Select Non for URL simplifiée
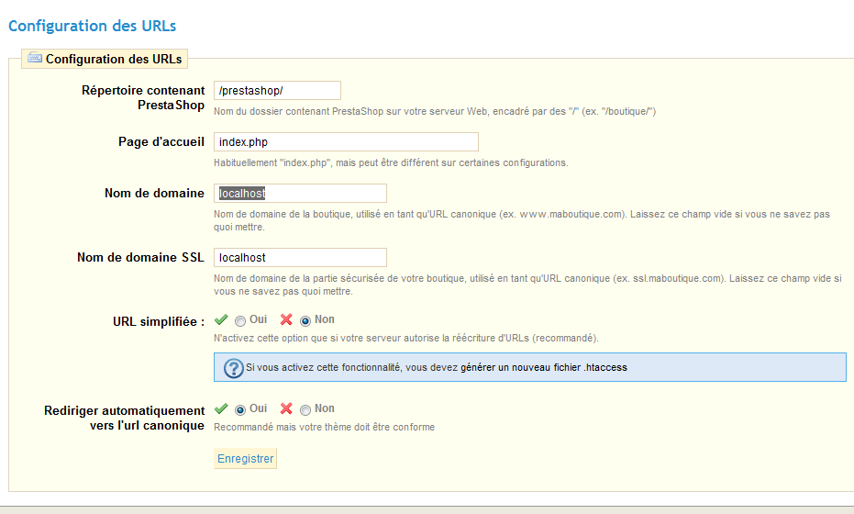 point(305,321)
